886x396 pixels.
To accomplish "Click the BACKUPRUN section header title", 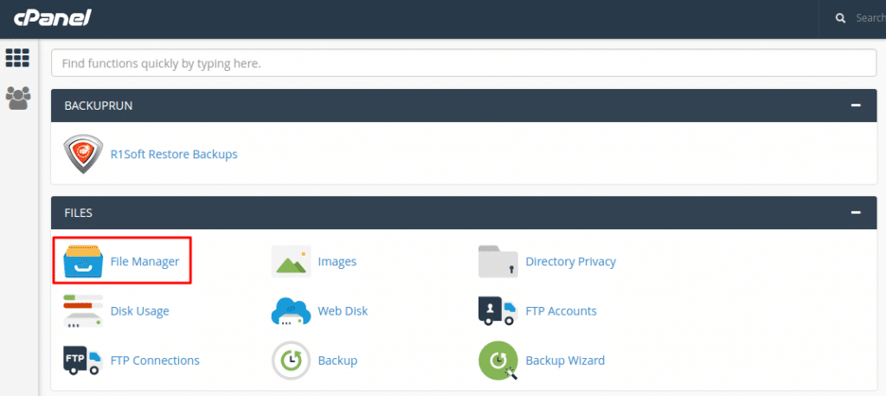I will click(x=99, y=105).
